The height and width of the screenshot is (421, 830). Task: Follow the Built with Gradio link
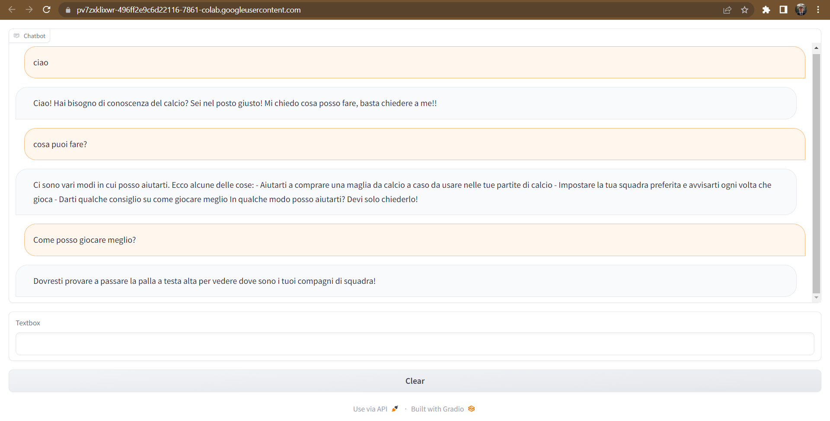pos(437,408)
